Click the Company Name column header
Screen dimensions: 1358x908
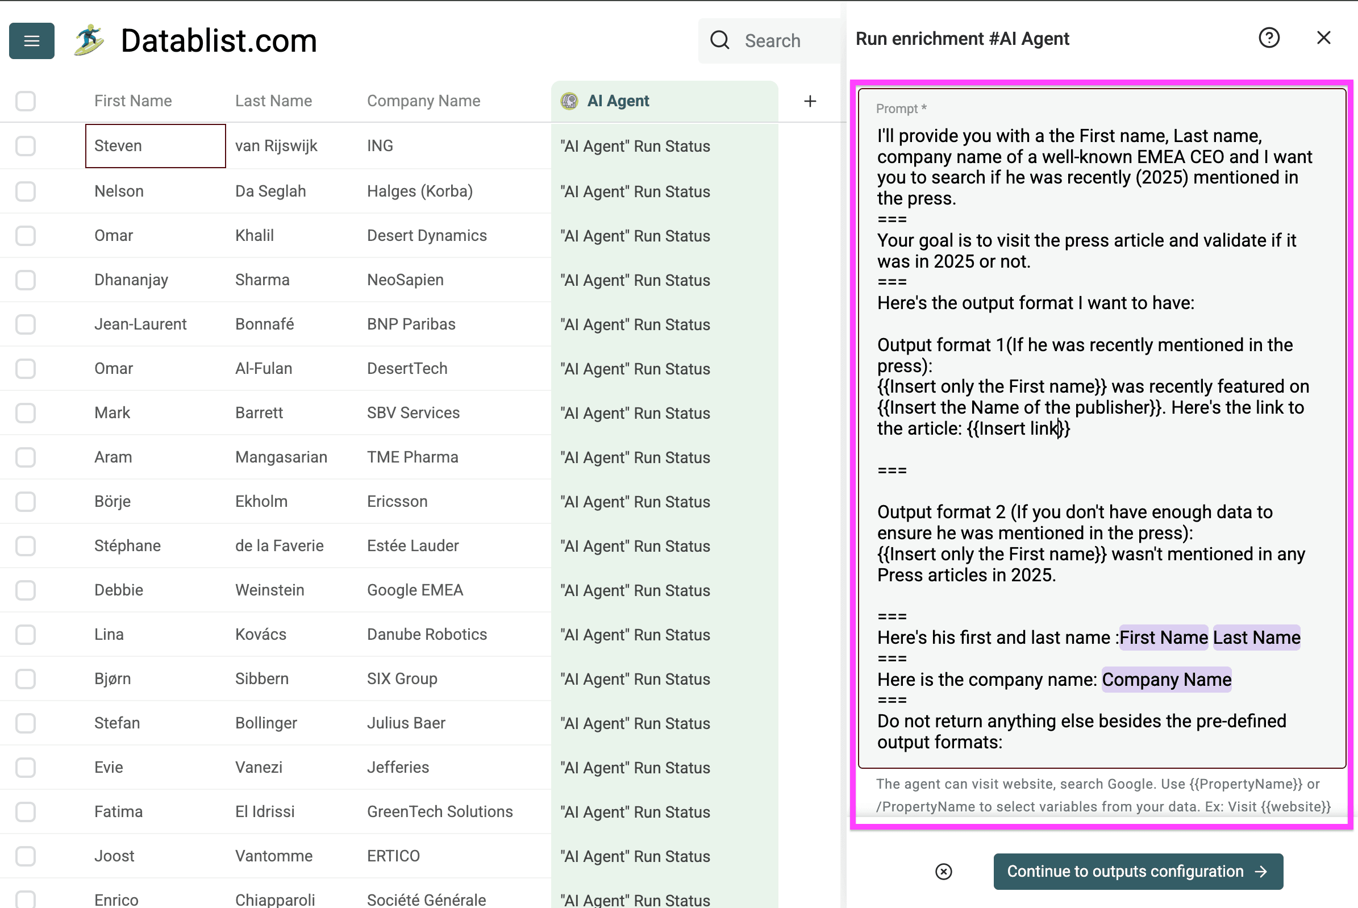coord(423,101)
